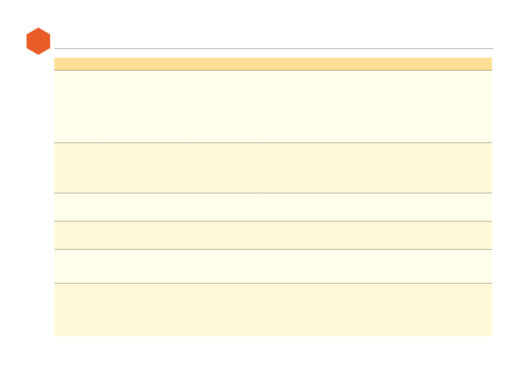Select second-column cell of the second body row
Screen dimensions: 518x366
tap(144, 168)
